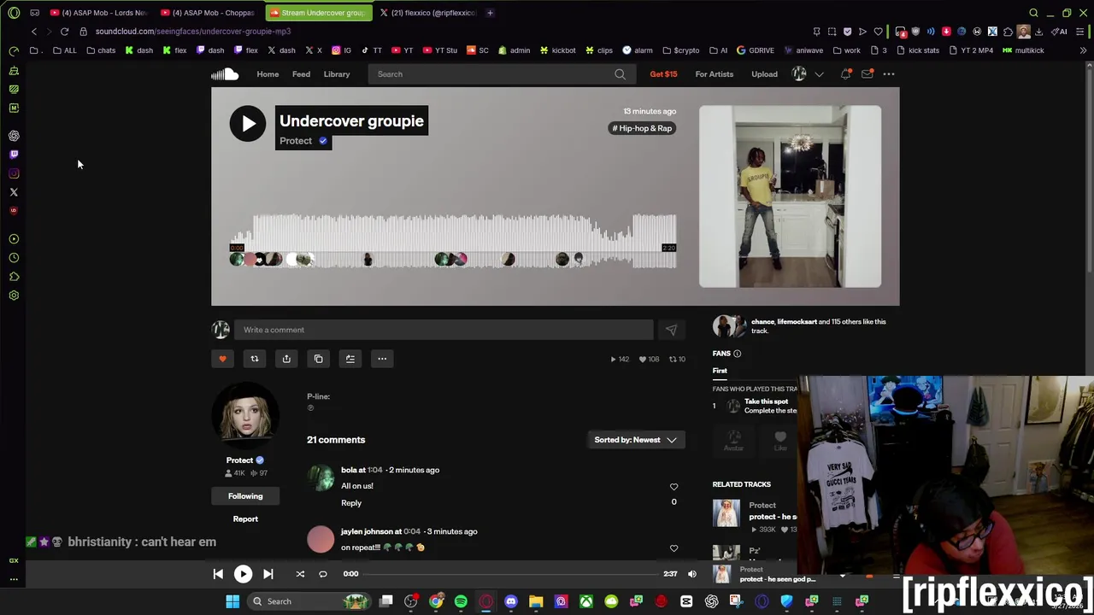Open the messages envelope icon
Image resolution: width=1094 pixels, height=615 pixels.
tap(867, 74)
